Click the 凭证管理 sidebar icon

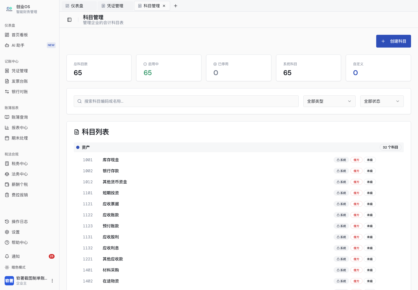coord(7,71)
